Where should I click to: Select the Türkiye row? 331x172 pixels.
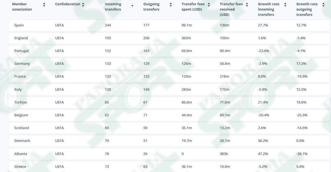point(169,102)
